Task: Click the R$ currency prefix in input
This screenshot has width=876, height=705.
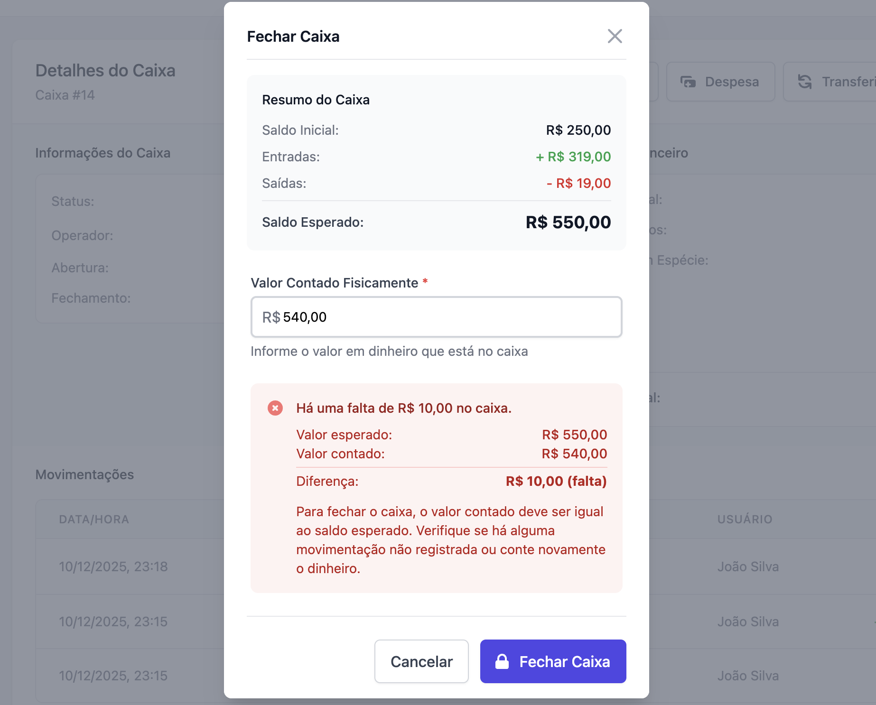Action: [271, 317]
